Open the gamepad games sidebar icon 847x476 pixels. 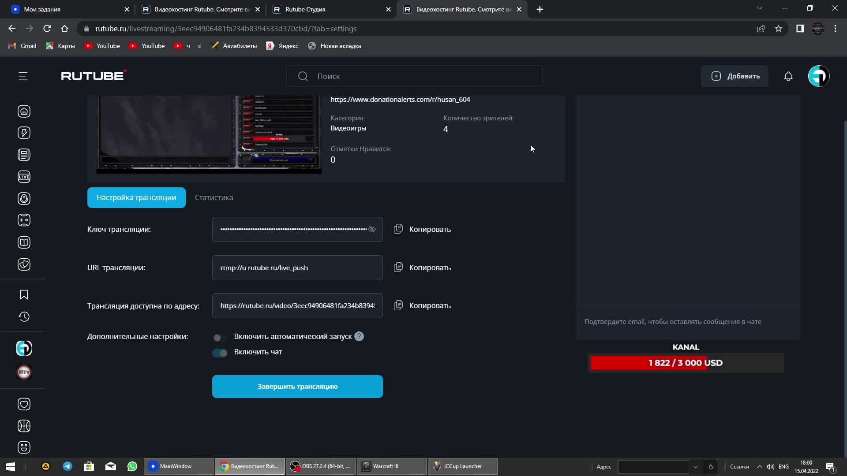point(24,220)
